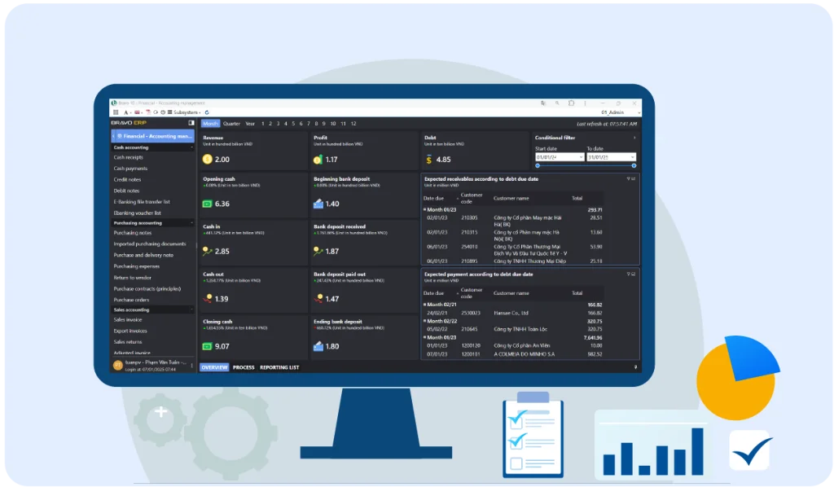The height and width of the screenshot is (487, 834).
Task: Click the Opening cash banknote icon
Action: 208,204
